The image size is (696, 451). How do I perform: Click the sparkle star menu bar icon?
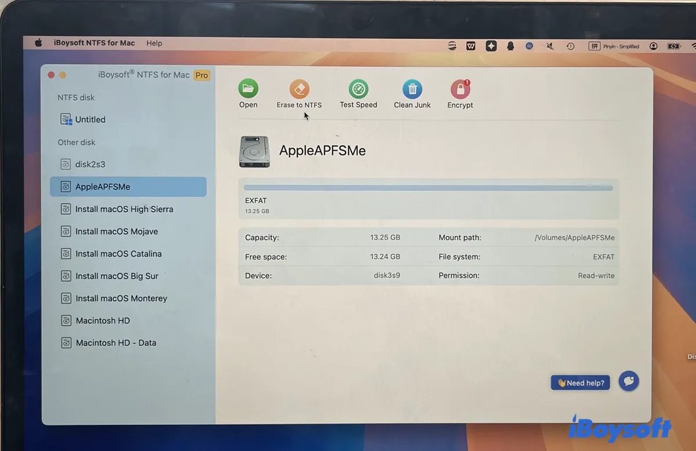tap(491, 46)
